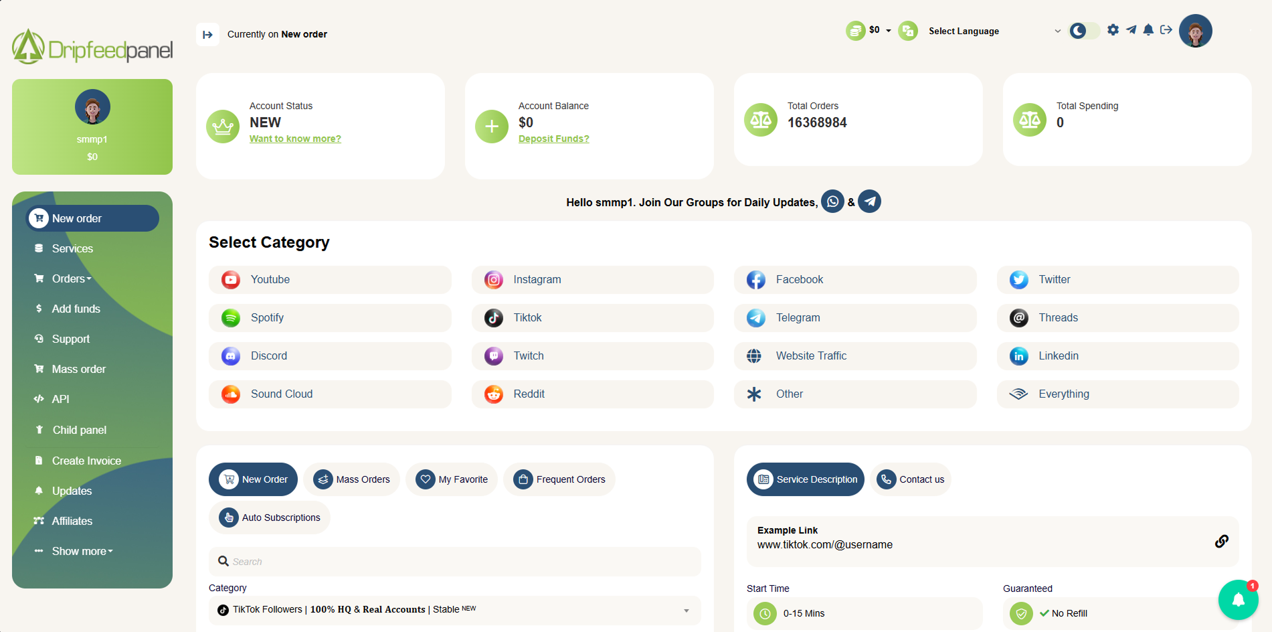Click crown icon in Account Status card
The image size is (1272, 632).
pos(223,127)
